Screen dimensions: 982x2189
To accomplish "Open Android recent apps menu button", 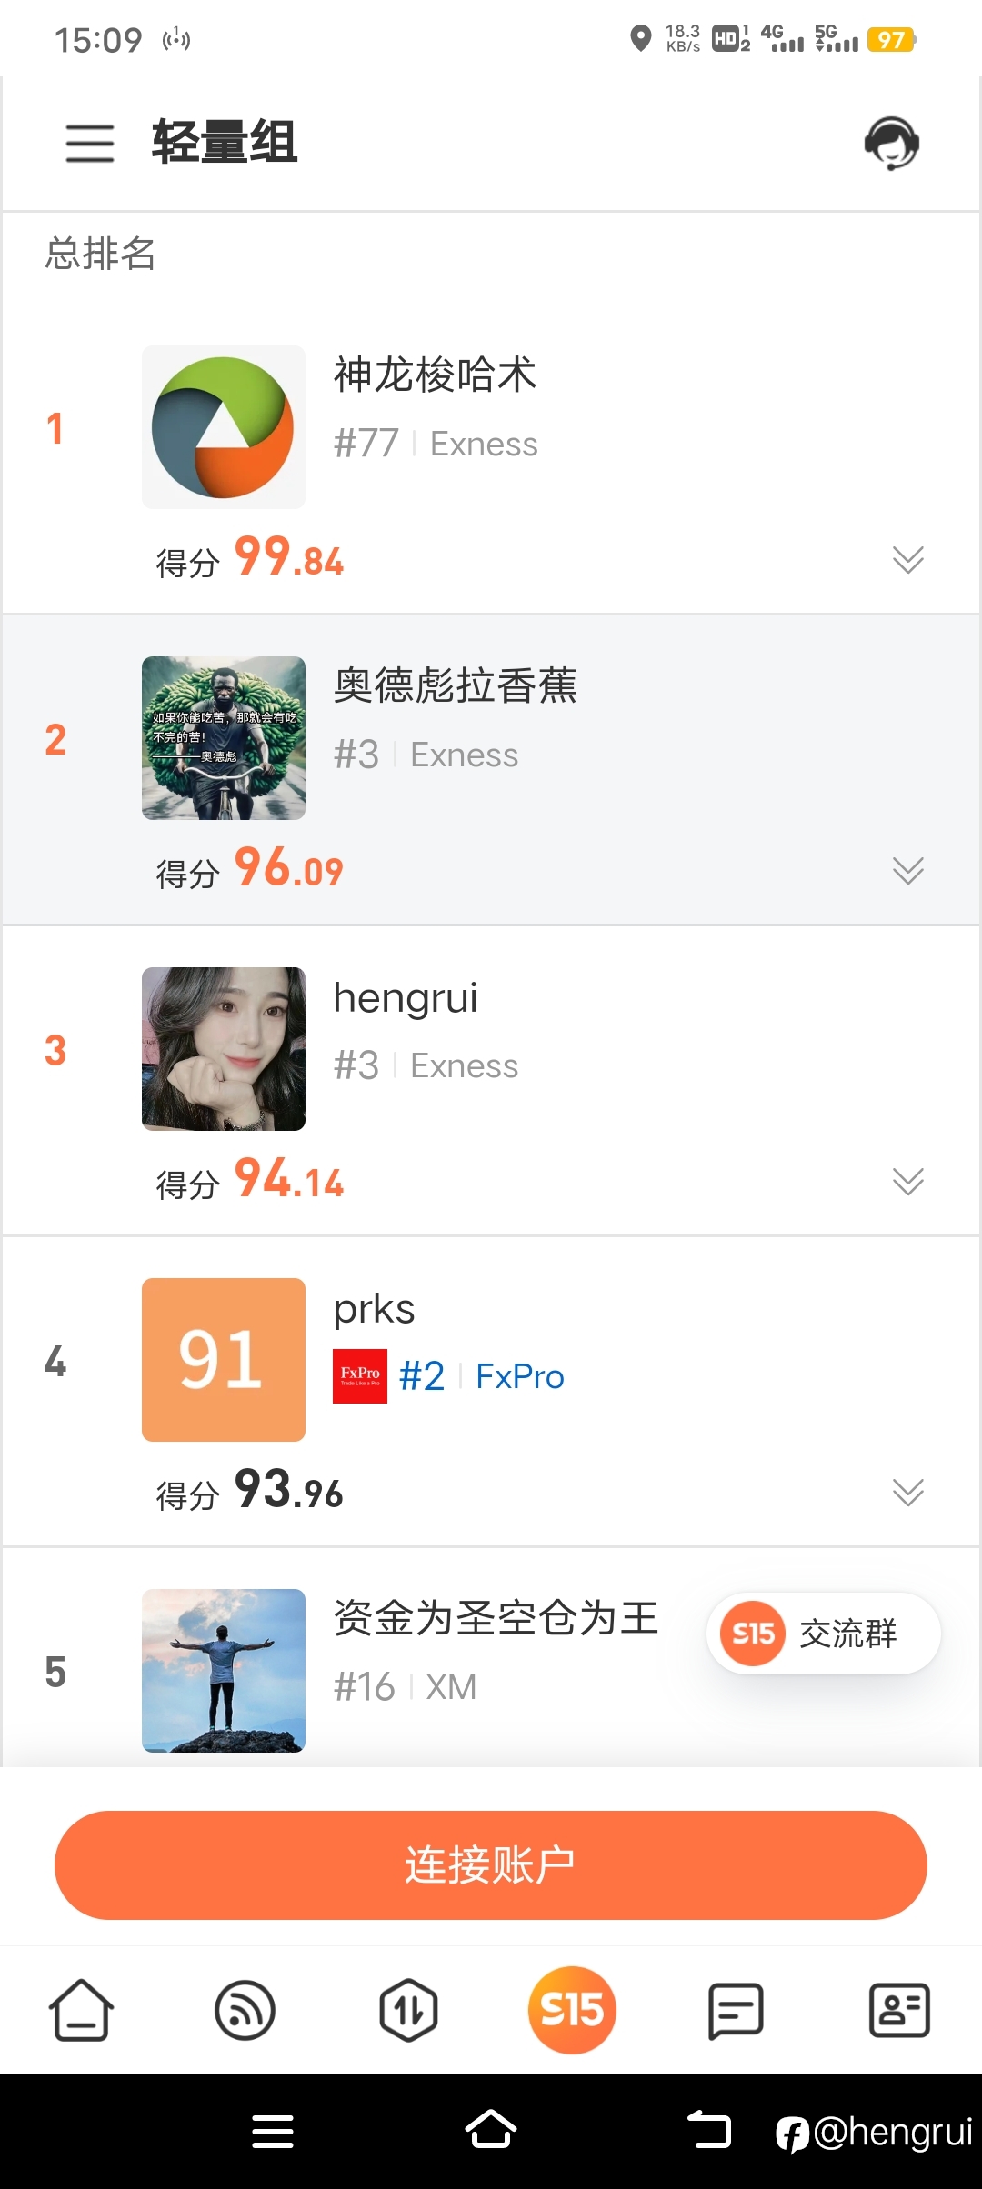I will point(273,2131).
